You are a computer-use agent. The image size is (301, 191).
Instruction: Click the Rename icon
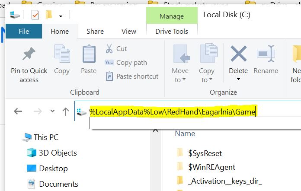coord(266,54)
